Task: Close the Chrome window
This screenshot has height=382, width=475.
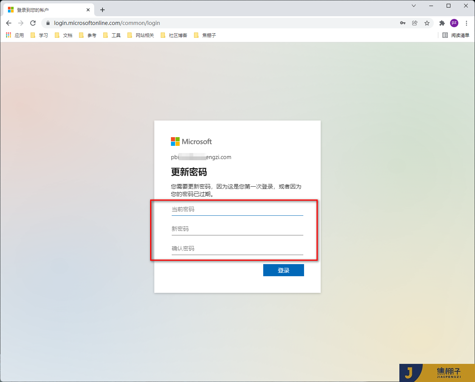Action: click(466, 6)
